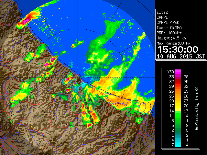Select the '10 AUG 2015 JST' date

(x=181, y=57)
